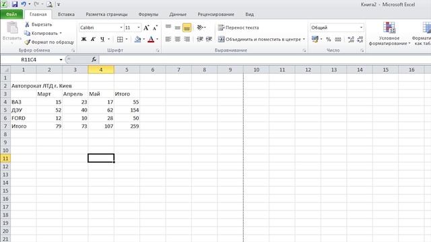Switch to the Формулы tab
This screenshot has height=242, width=431.
[148, 14]
